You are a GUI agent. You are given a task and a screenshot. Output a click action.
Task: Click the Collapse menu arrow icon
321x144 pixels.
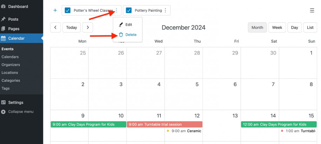coord(4,112)
